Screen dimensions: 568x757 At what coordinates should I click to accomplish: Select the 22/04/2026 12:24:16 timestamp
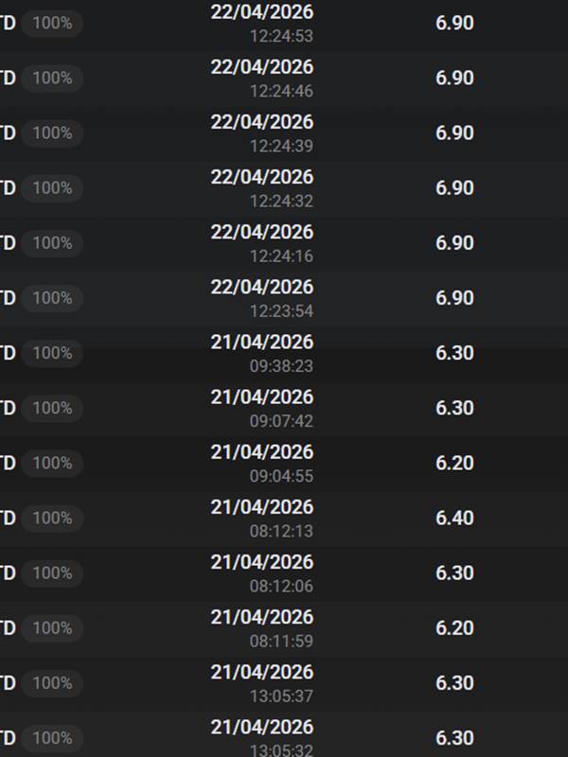(262, 243)
